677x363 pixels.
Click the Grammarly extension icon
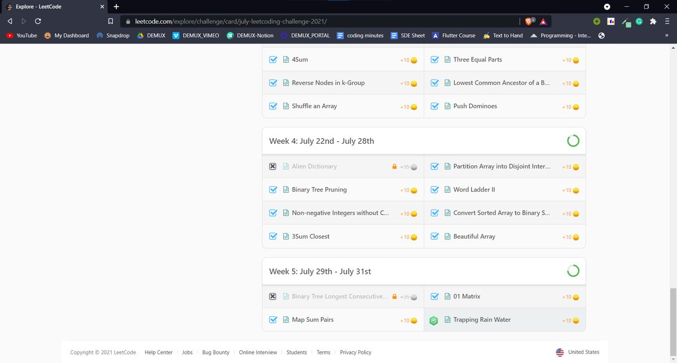[x=639, y=21]
